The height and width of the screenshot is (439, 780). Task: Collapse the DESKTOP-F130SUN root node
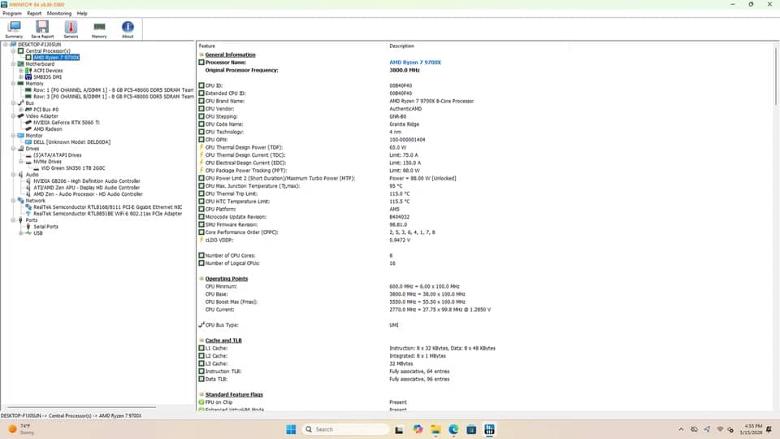pos(6,44)
